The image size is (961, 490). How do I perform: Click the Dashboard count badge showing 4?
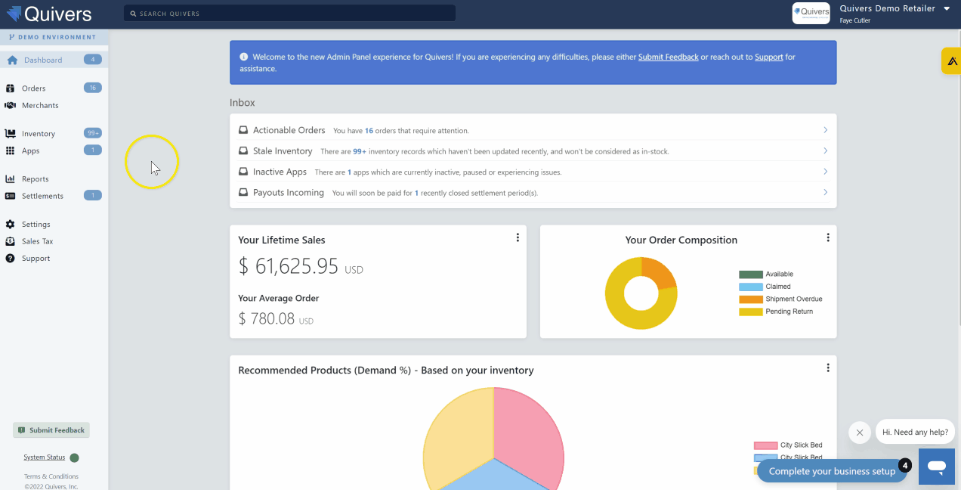93,59
